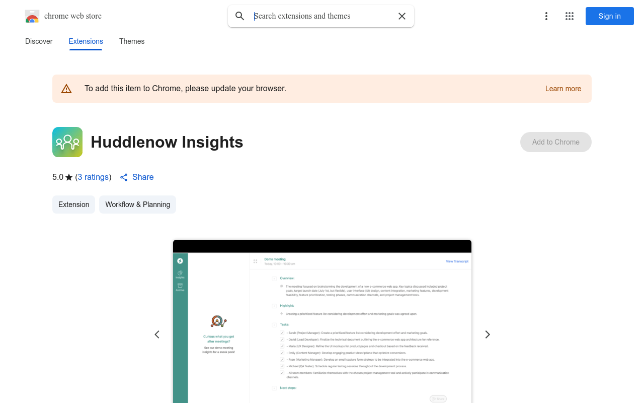
Task: Open the Workflow & Planning category chip
Action: coord(137,205)
